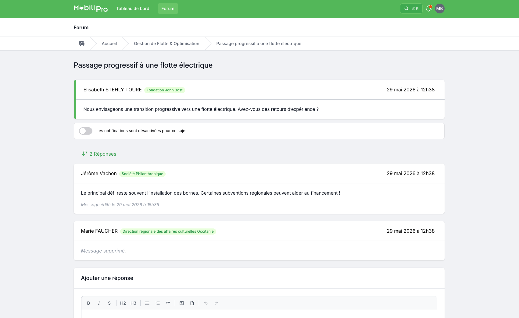Insert a numbered list
This screenshot has height=318, width=519.
click(x=158, y=303)
